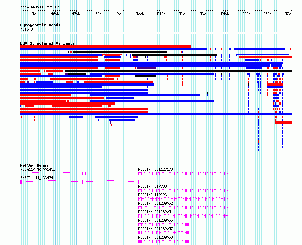
Task: Open the Cytogenetic Bands track title
Action: click(40, 25)
